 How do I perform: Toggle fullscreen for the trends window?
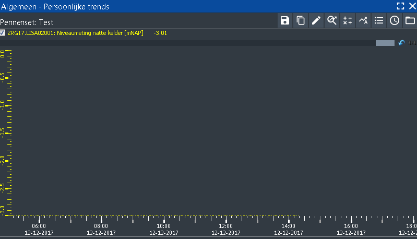pyautogui.click(x=400, y=6)
